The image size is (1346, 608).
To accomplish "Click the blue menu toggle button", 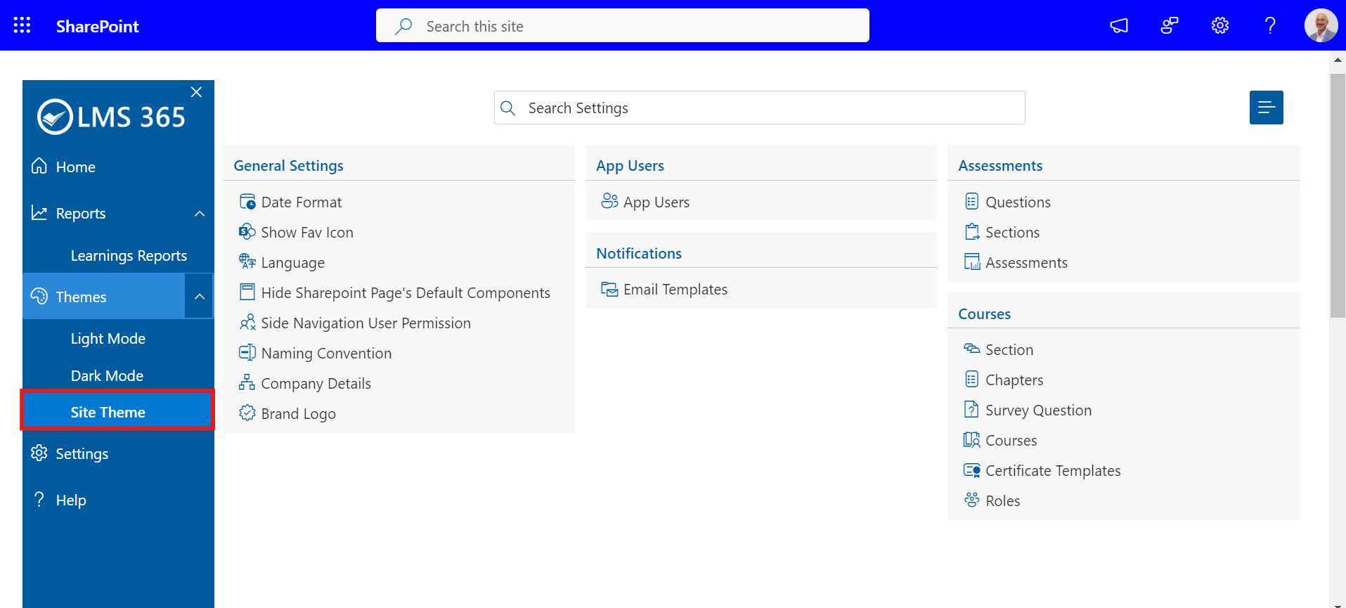I will pos(1266,108).
